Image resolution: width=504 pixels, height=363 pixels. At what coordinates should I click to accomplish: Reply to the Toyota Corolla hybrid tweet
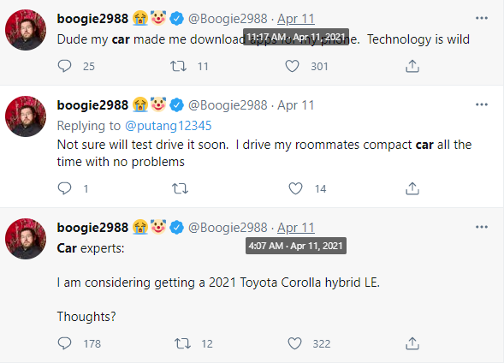65,343
